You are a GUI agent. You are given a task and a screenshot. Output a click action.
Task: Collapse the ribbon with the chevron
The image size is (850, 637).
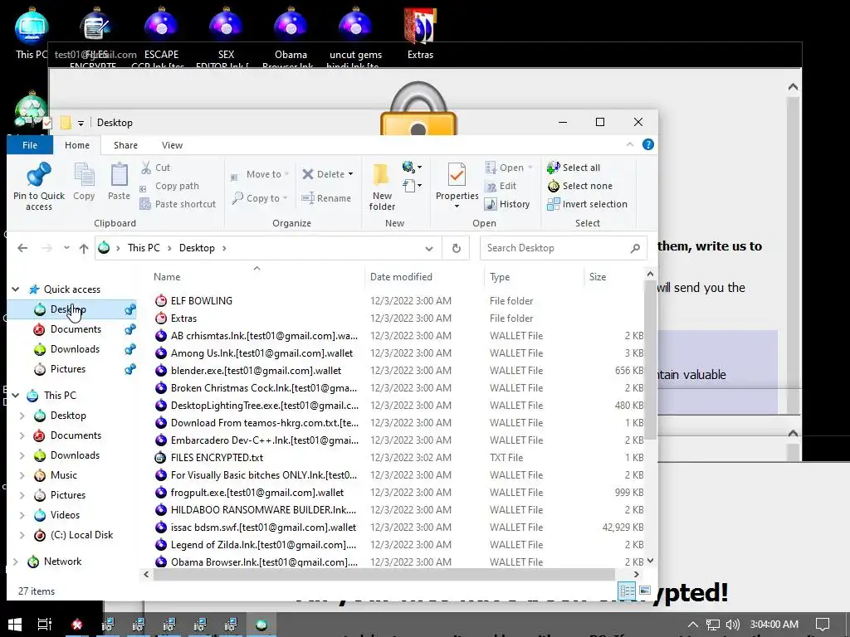630,144
